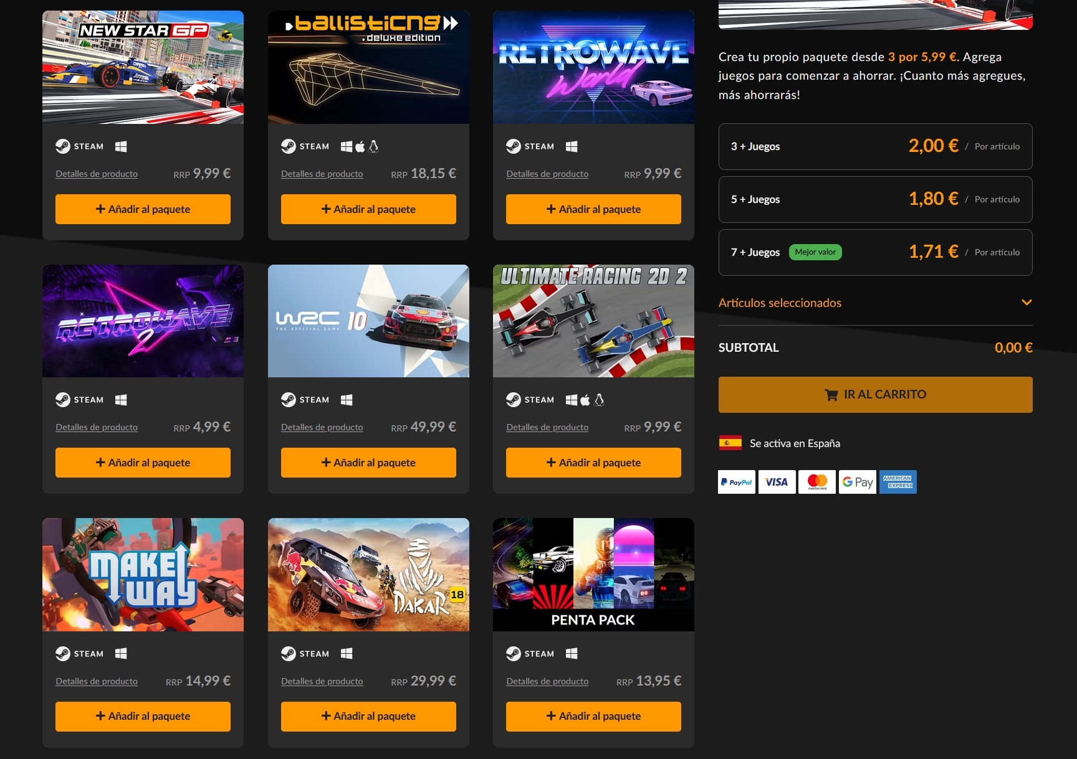This screenshot has width=1077, height=759.
Task: Go to cart with IR AL CARRITO
Action: tap(875, 395)
